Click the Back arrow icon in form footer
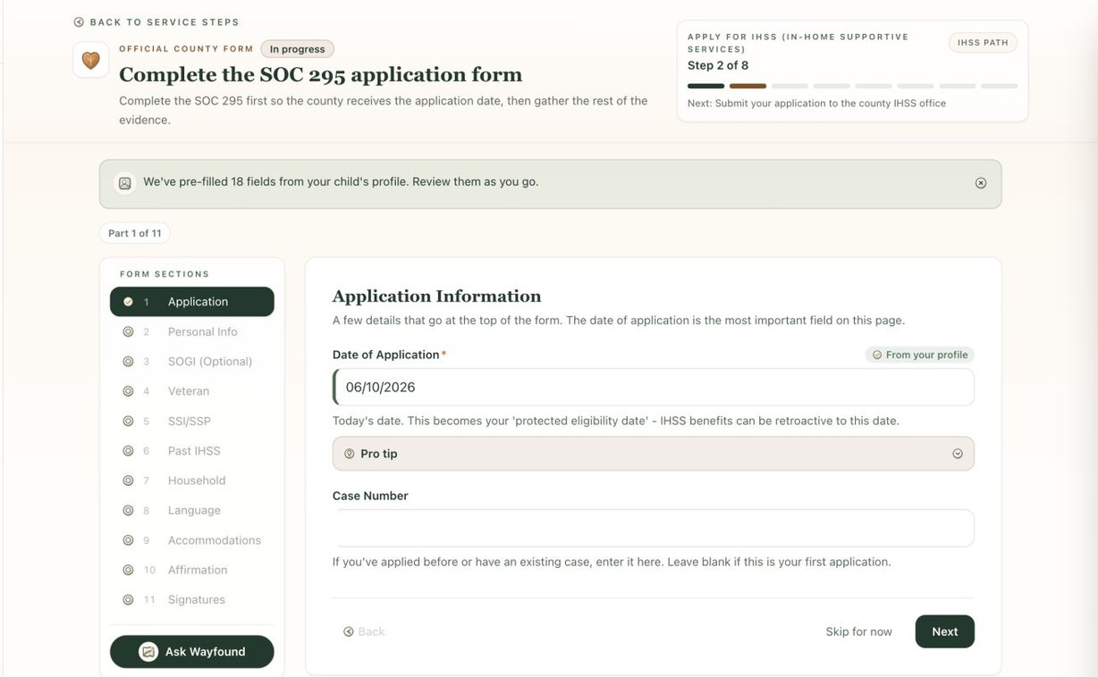Image resolution: width=1098 pixels, height=677 pixels. click(x=348, y=631)
